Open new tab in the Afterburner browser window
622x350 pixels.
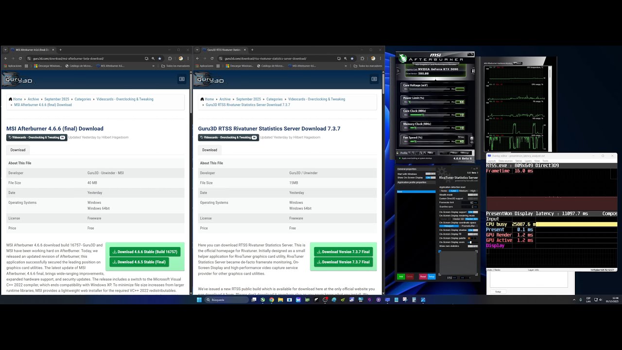coord(60,50)
